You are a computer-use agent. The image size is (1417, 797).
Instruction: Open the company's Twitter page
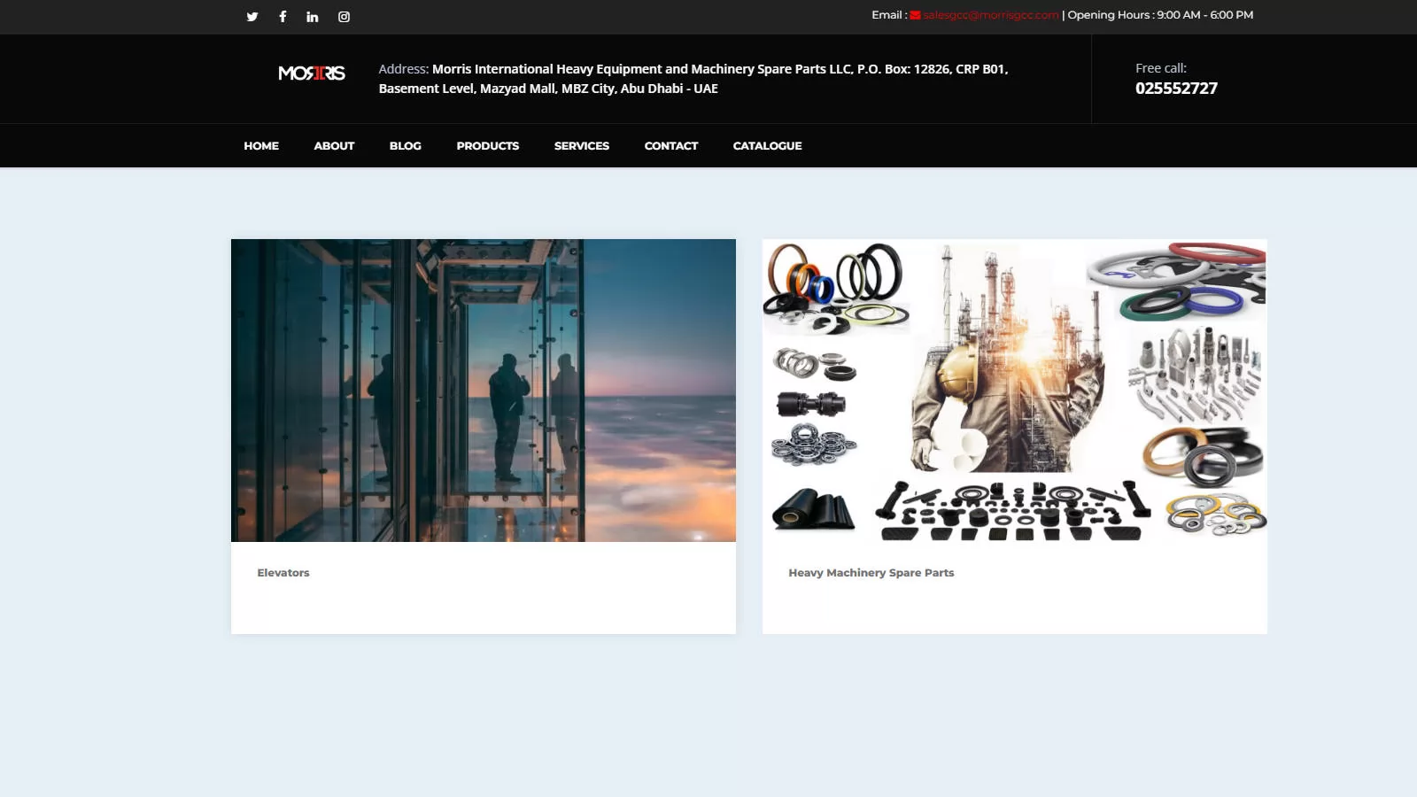coord(252,16)
